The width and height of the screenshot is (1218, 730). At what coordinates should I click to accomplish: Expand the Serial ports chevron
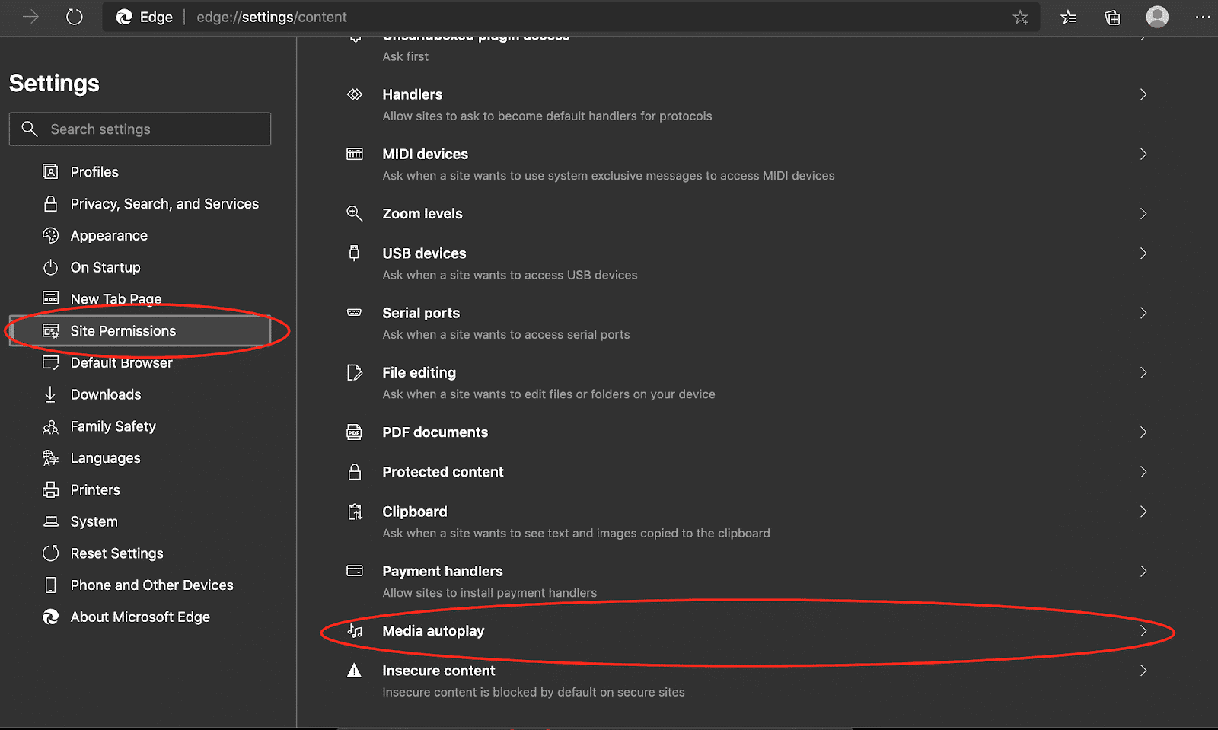point(1143,312)
